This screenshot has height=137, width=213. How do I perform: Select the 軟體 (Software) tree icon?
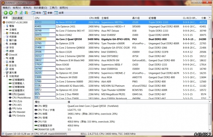pos(7,62)
